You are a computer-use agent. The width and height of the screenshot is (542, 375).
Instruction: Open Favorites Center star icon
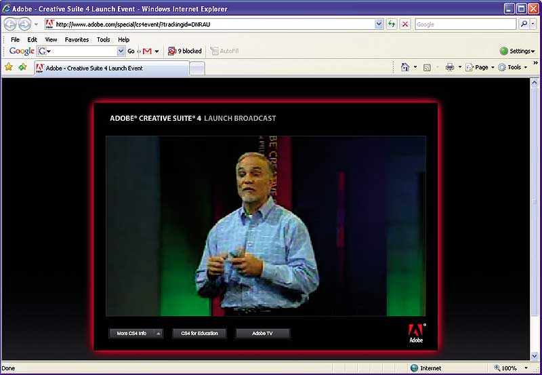click(x=9, y=66)
